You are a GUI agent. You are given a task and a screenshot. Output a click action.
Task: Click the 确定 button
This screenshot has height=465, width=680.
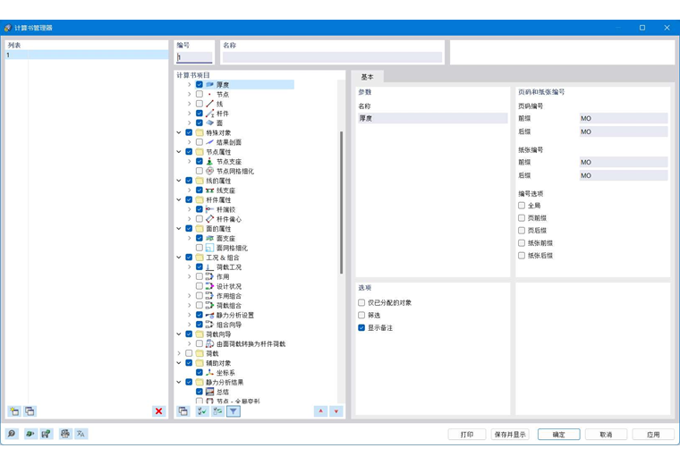559,435
